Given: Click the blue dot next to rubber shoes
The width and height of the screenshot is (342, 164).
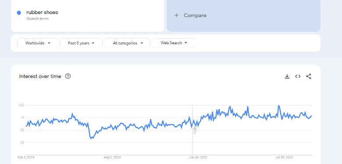Looking at the screenshot, I should [x=19, y=13].
